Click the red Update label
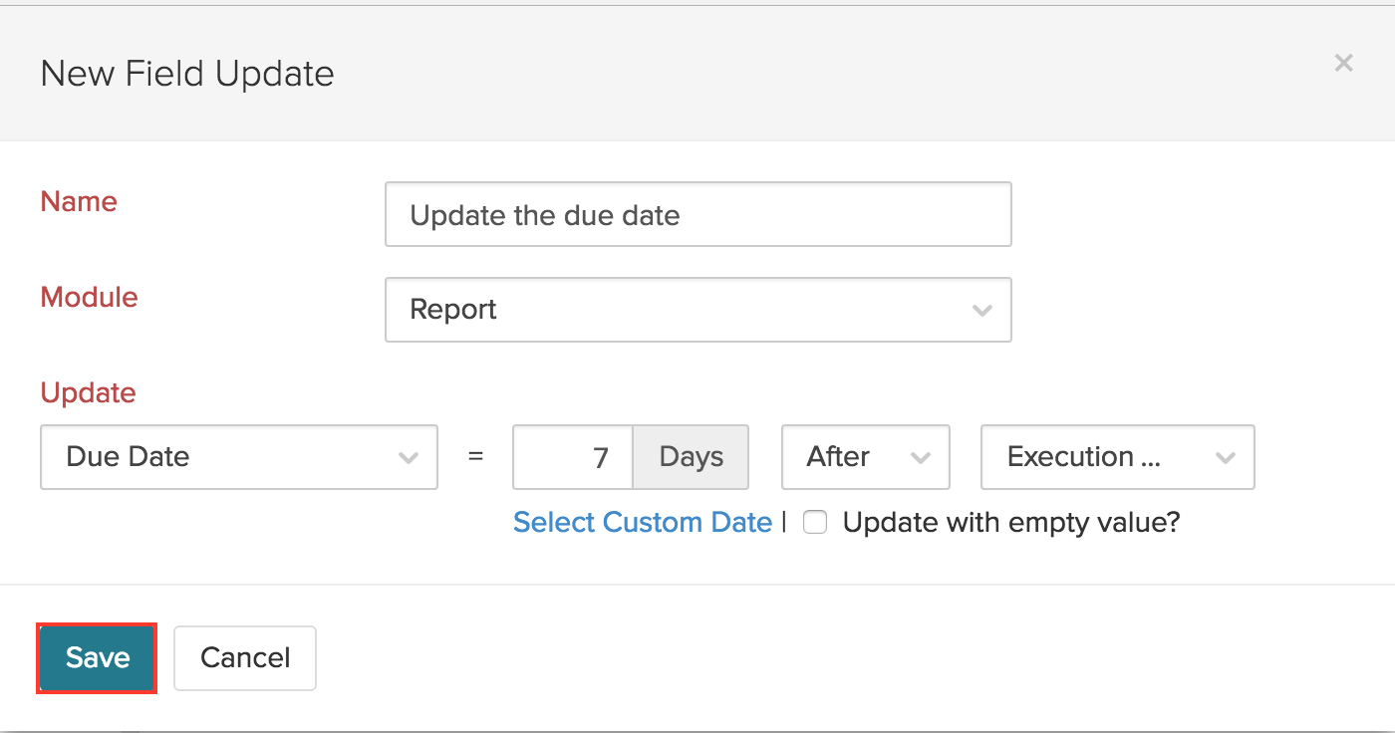1395x733 pixels. coord(88,392)
